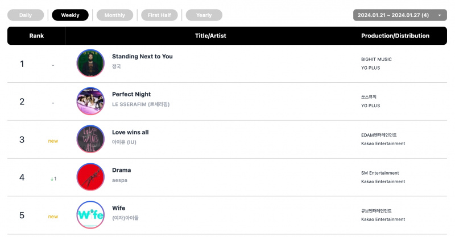Screen dimensions: 455x237
Task: Open Perfect Night album cover
Action: click(x=90, y=101)
